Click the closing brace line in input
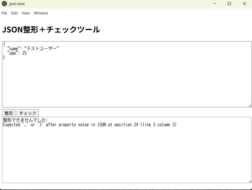 pyautogui.click(x=4, y=57)
